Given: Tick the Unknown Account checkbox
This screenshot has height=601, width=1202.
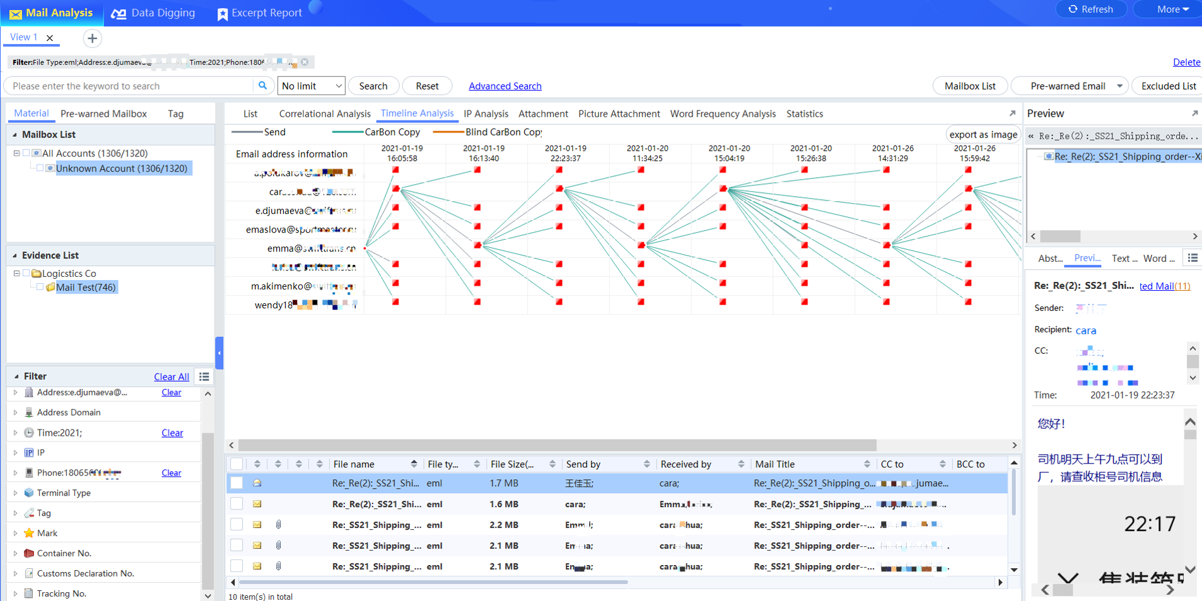Looking at the screenshot, I should pyautogui.click(x=40, y=168).
